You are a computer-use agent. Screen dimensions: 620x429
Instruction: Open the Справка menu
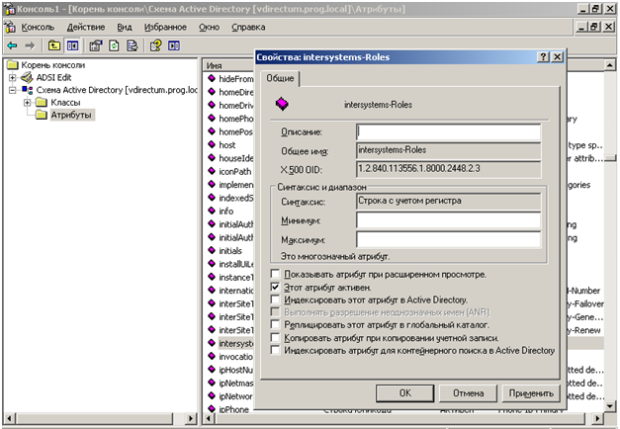(x=248, y=27)
